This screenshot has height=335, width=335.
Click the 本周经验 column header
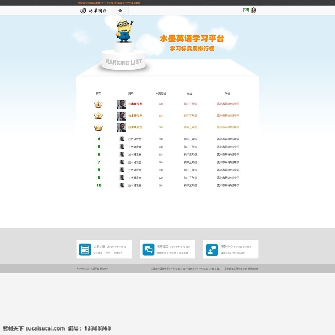[x=161, y=94]
